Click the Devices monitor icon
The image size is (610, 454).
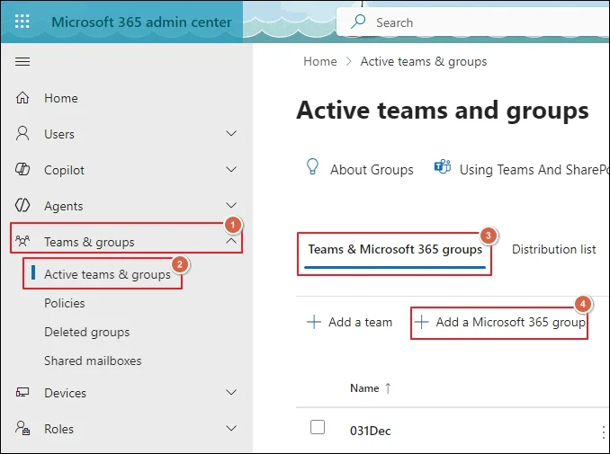pos(22,393)
